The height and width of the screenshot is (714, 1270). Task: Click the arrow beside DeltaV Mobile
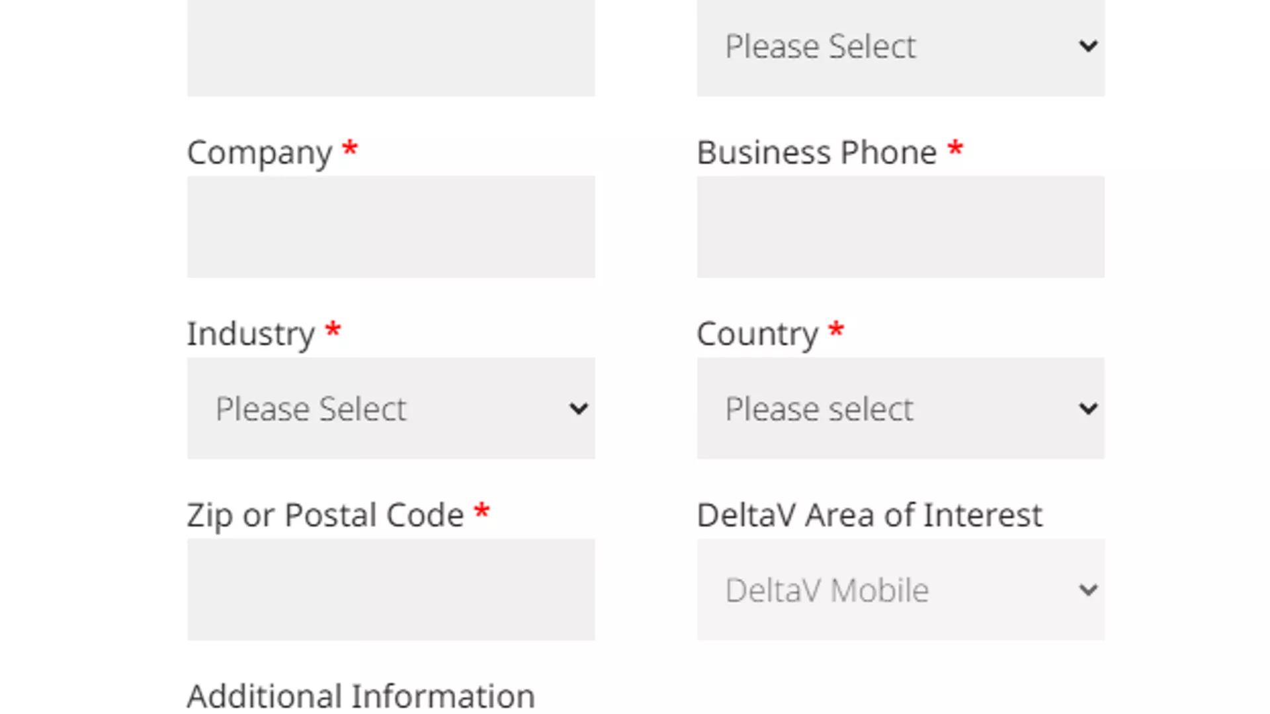tap(1088, 590)
